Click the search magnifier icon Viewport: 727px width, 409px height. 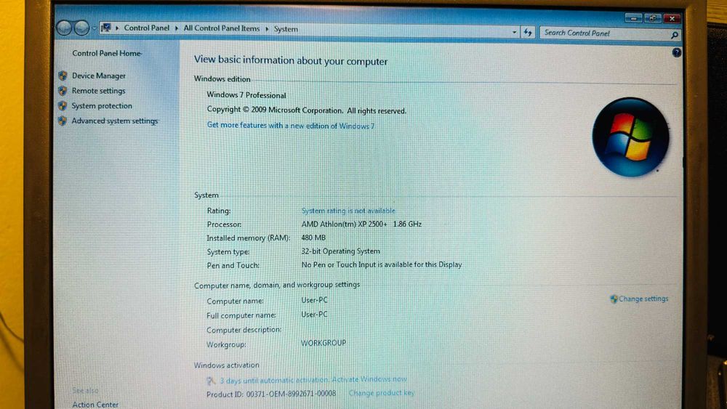tap(675, 35)
